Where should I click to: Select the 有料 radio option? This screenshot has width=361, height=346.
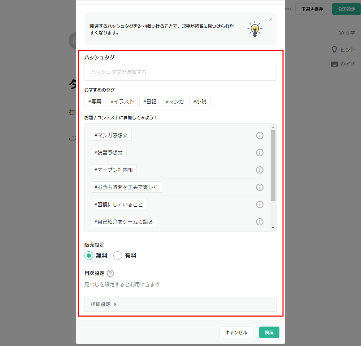(x=118, y=256)
